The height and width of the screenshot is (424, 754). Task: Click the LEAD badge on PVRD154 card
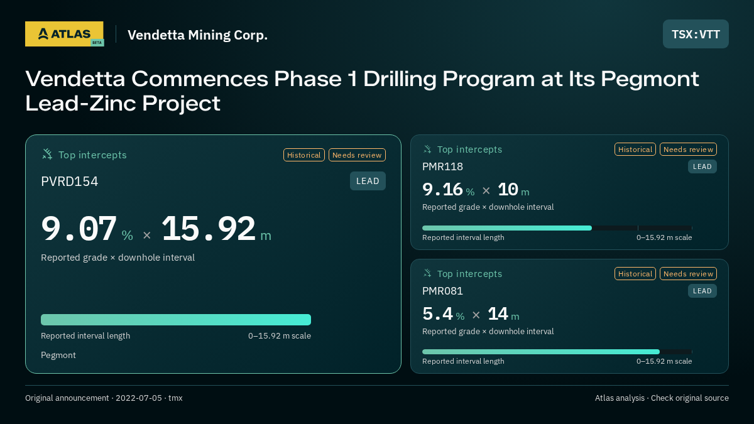click(x=368, y=181)
